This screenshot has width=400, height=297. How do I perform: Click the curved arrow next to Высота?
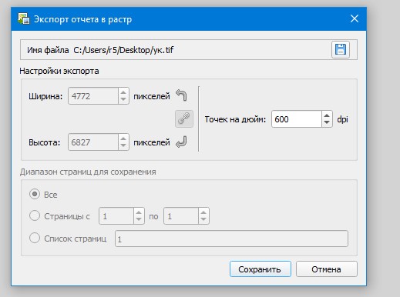click(181, 142)
